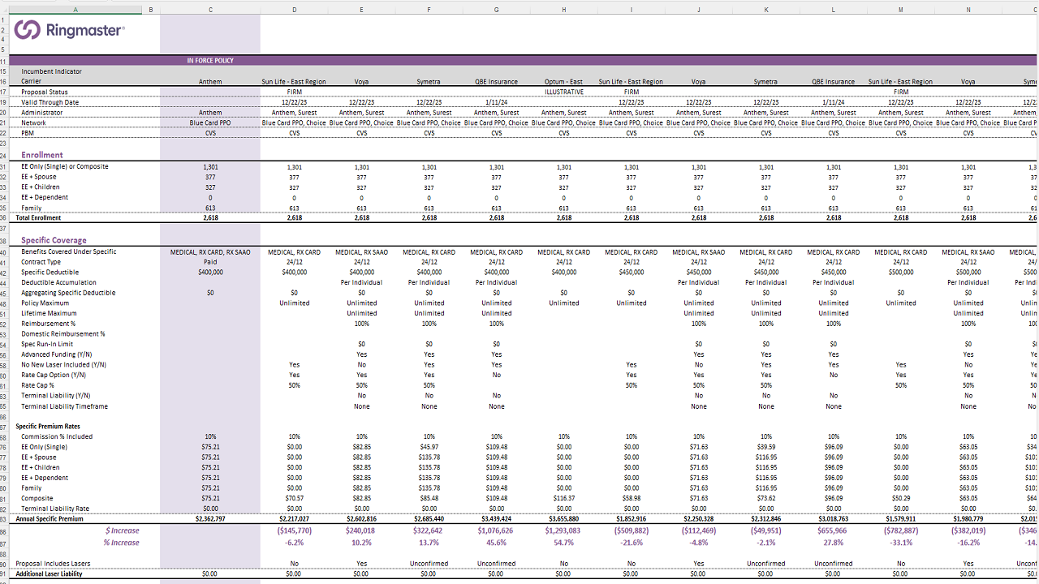
Task: Select Aggregating Specific Deductible label
Action: 68,293
